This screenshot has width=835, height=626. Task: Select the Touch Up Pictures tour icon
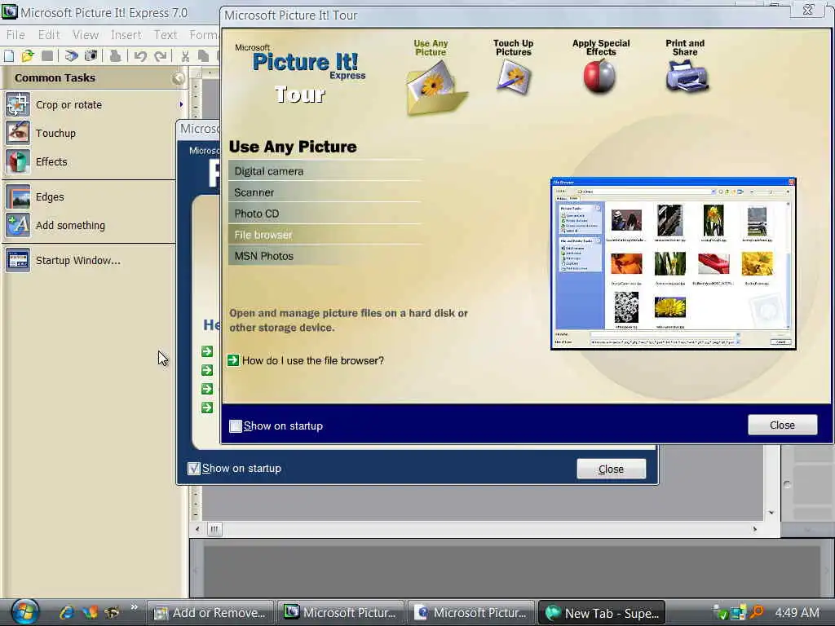point(514,77)
